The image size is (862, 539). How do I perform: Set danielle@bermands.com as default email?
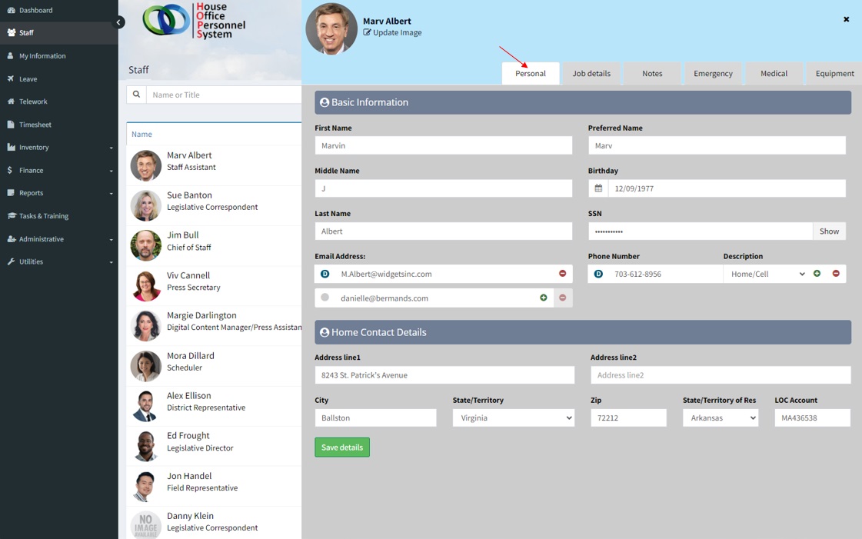324,298
